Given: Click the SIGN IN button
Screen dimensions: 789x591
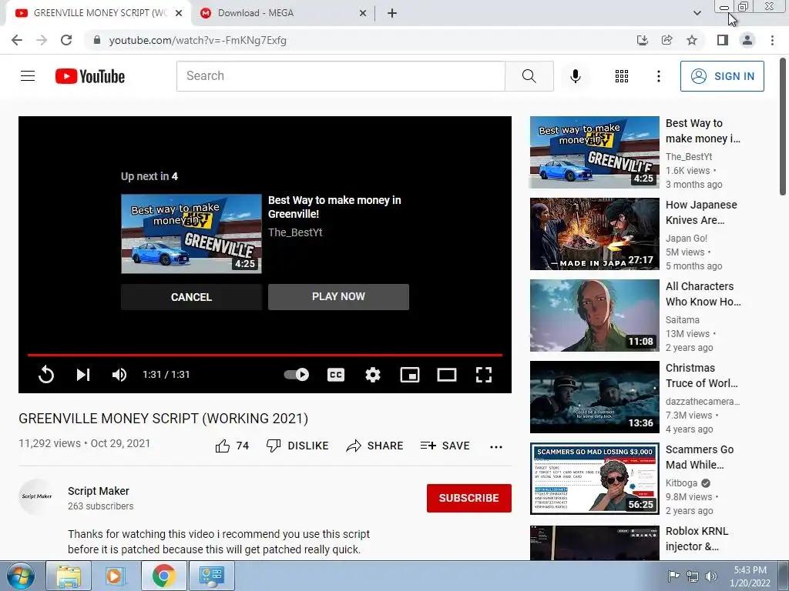Looking at the screenshot, I should (722, 76).
